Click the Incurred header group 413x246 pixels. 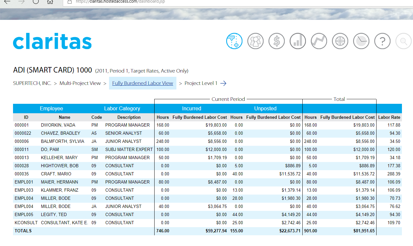192,109
